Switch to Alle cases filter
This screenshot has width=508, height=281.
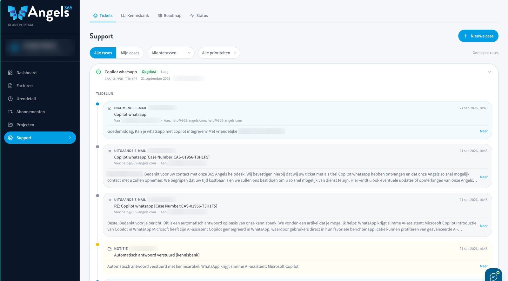103,53
